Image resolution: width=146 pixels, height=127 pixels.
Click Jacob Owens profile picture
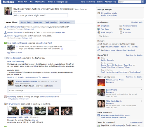[x=101, y=93]
